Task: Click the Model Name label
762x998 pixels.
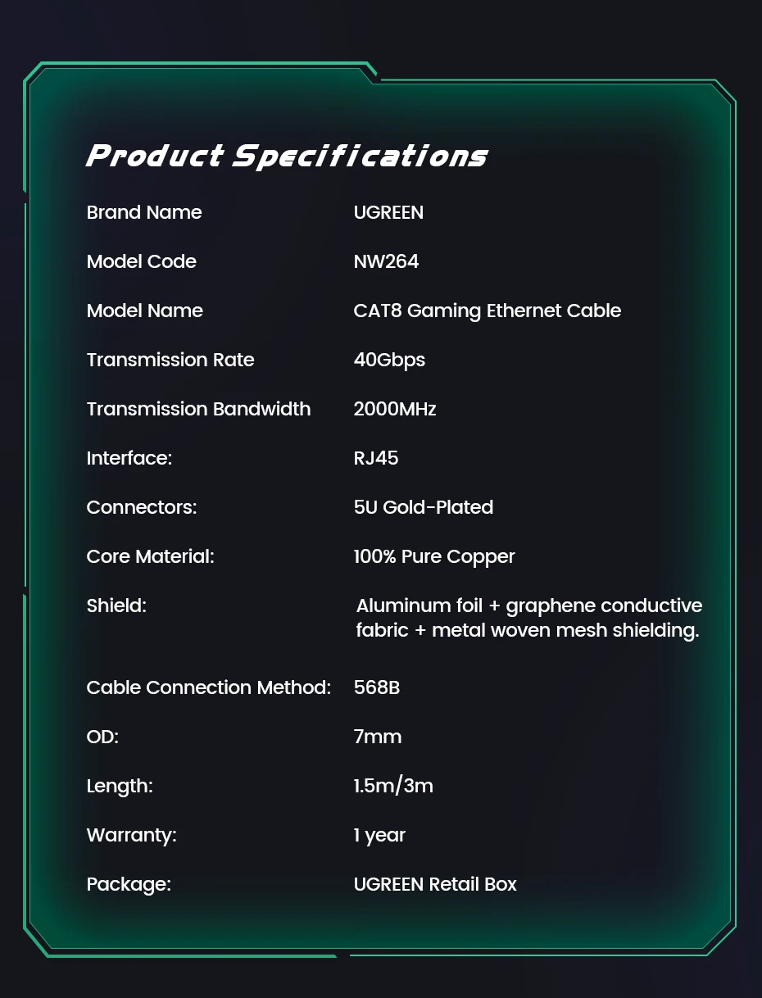Action: [145, 311]
